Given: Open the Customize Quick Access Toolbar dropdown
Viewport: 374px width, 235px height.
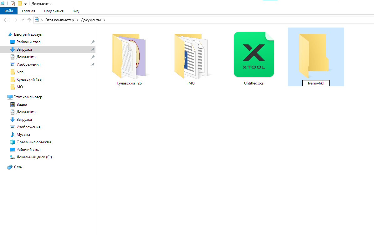Looking at the screenshot, I should click(26, 4).
